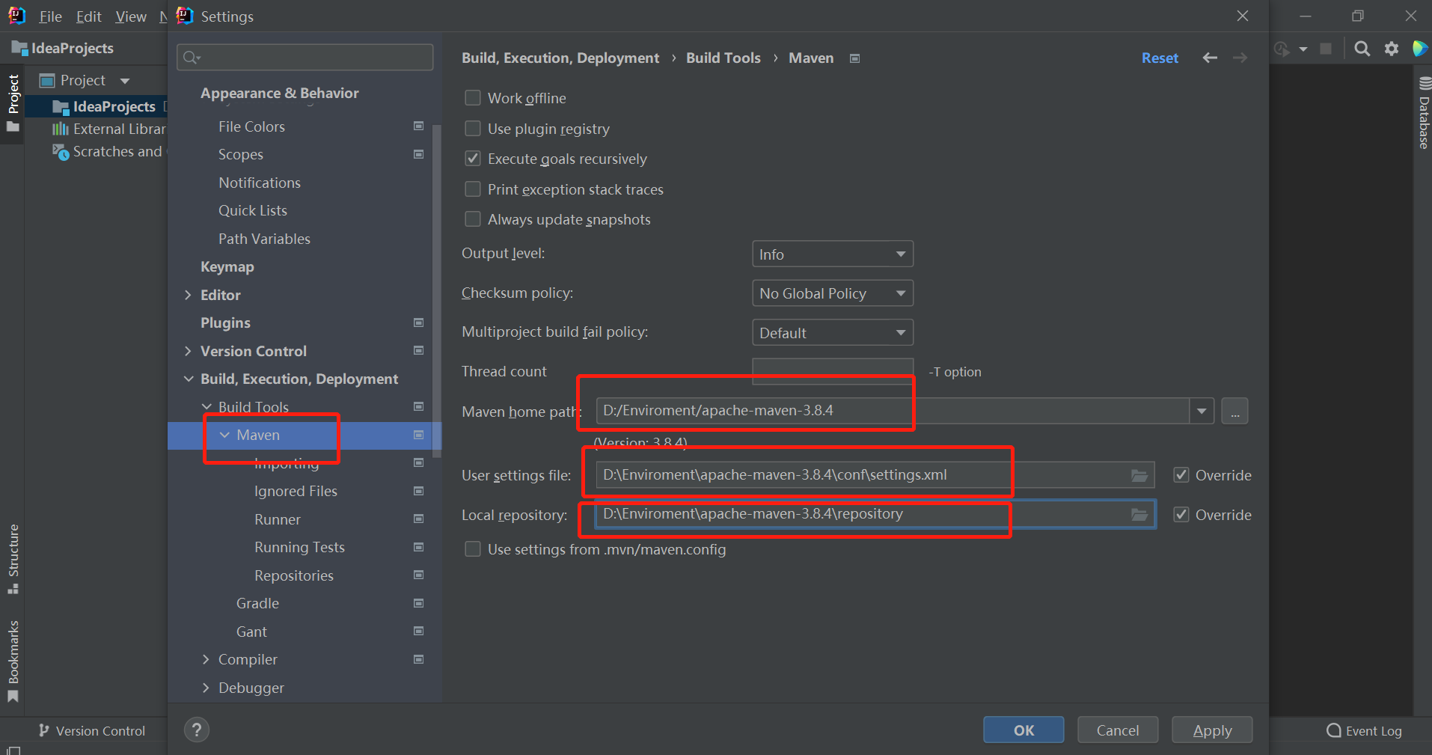Click the run configuration icon with dropdown
The image size is (1432, 755).
point(1291,49)
